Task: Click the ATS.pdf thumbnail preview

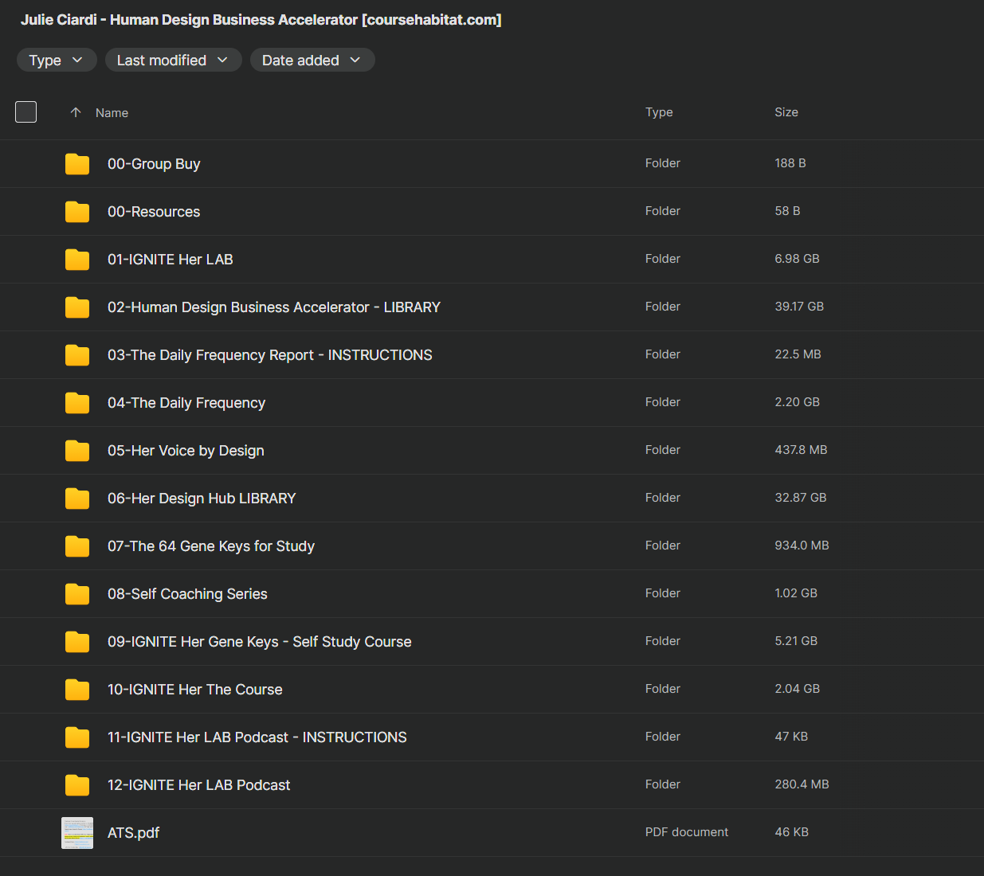Action: pyautogui.click(x=77, y=833)
